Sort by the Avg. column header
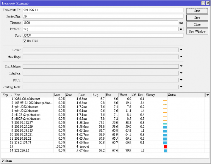Viewport: 211px width, 164px height. pyautogui.click(x=98, y=95)
